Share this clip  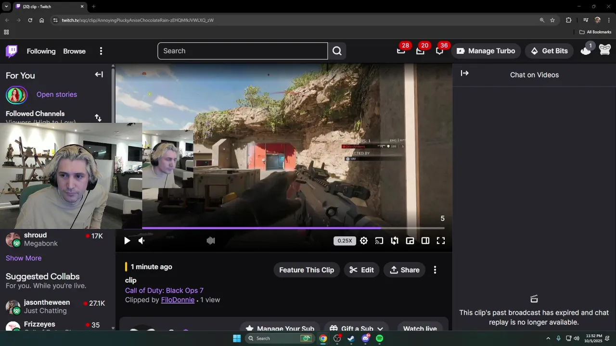coord(405,270)
